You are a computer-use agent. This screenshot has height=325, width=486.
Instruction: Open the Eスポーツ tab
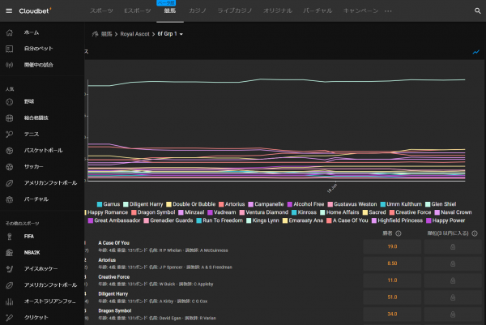point(138,11)
